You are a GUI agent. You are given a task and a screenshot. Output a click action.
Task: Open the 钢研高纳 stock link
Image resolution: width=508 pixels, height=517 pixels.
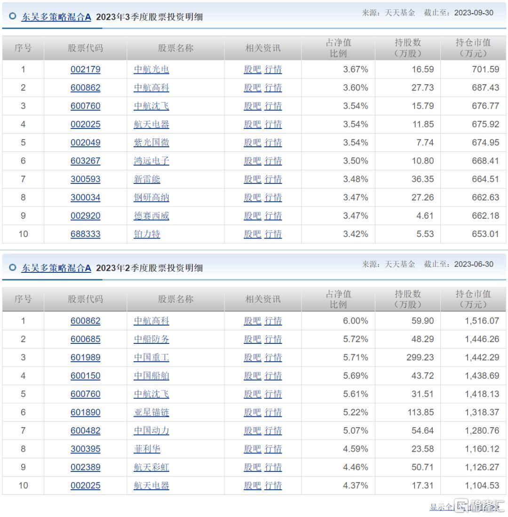pyautogui.click(x=151, y=198)
